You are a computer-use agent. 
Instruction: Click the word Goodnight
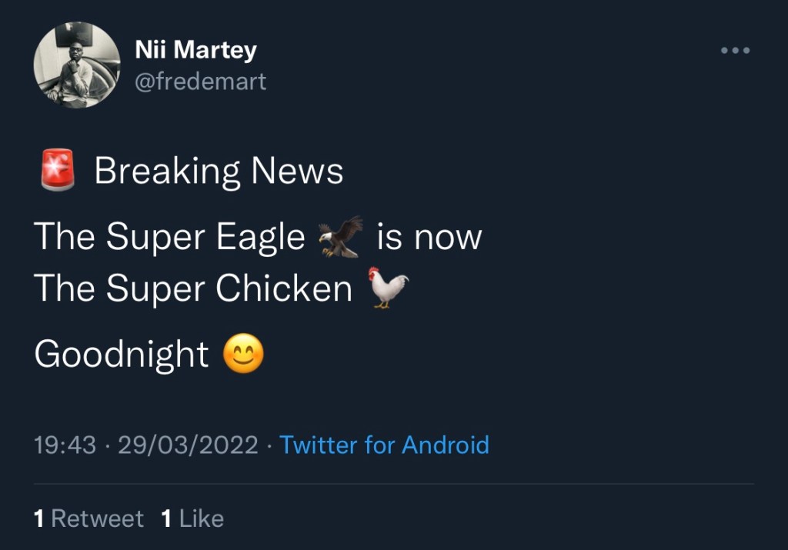tap(122, 355)
